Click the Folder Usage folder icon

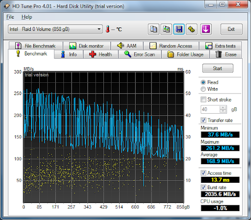tap(171, 54)
